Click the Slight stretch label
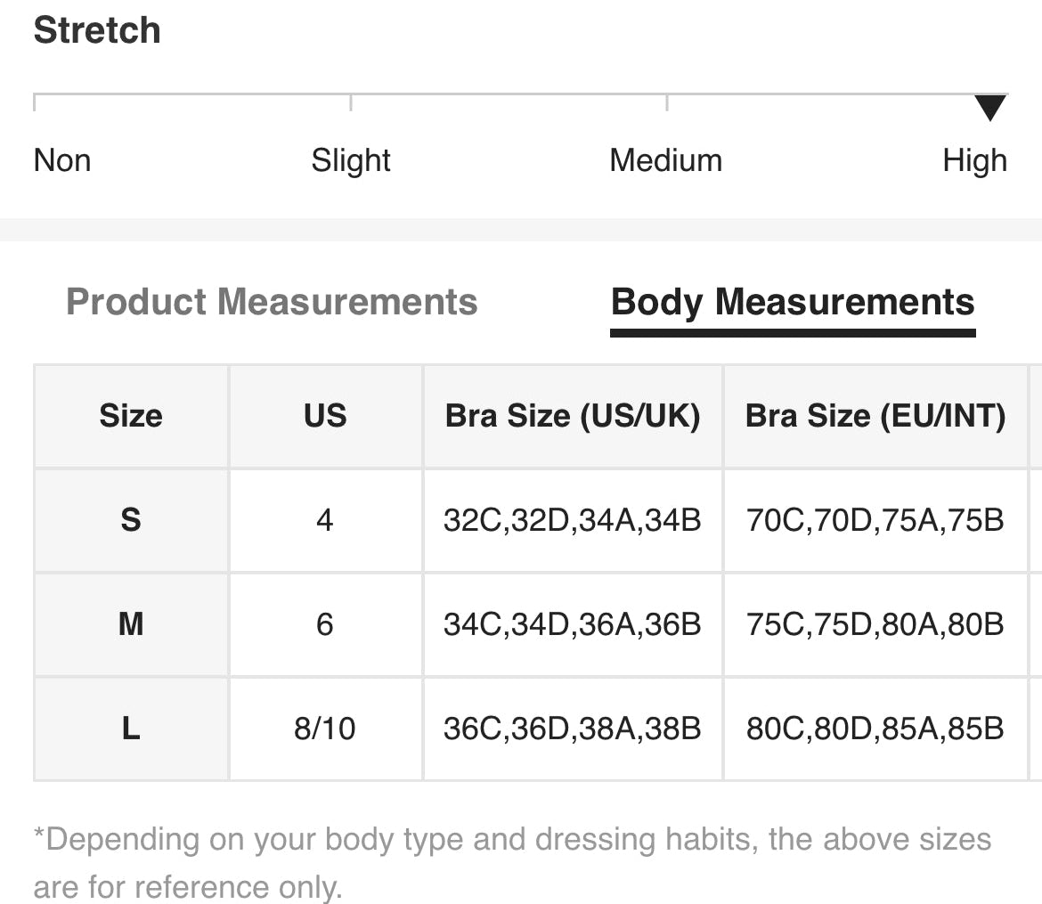The width and height of the screenshot is (1042, 904). tap(351, 161)
